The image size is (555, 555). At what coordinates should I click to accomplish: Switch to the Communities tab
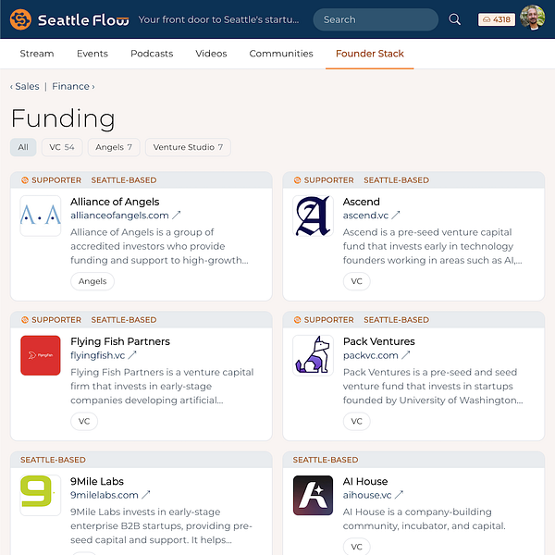281,54
